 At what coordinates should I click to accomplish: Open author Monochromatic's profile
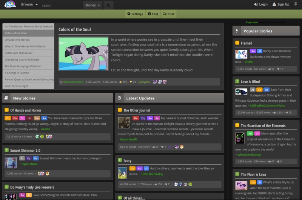(x=73, y=82)
